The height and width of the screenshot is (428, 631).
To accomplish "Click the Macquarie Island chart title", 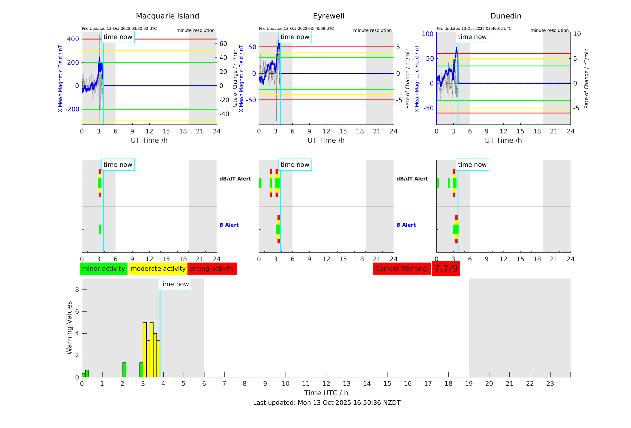I will (x=168, y=16).
